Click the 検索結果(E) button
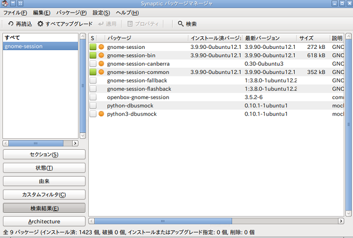 [x=44, y=208]
